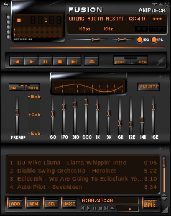This screenshot has height=216, width=171.
Task: Click the eject icon in playlist mini controls
Action: (x=112, y=209)
